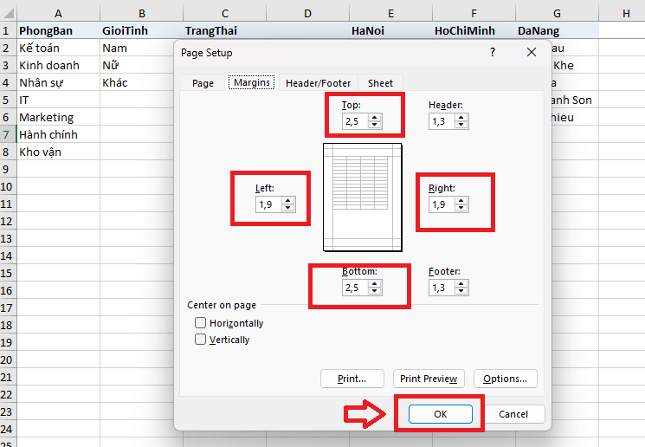Decrease the Top margin value
The width and height of the screenshot is (645, 447).
(375, 125)
